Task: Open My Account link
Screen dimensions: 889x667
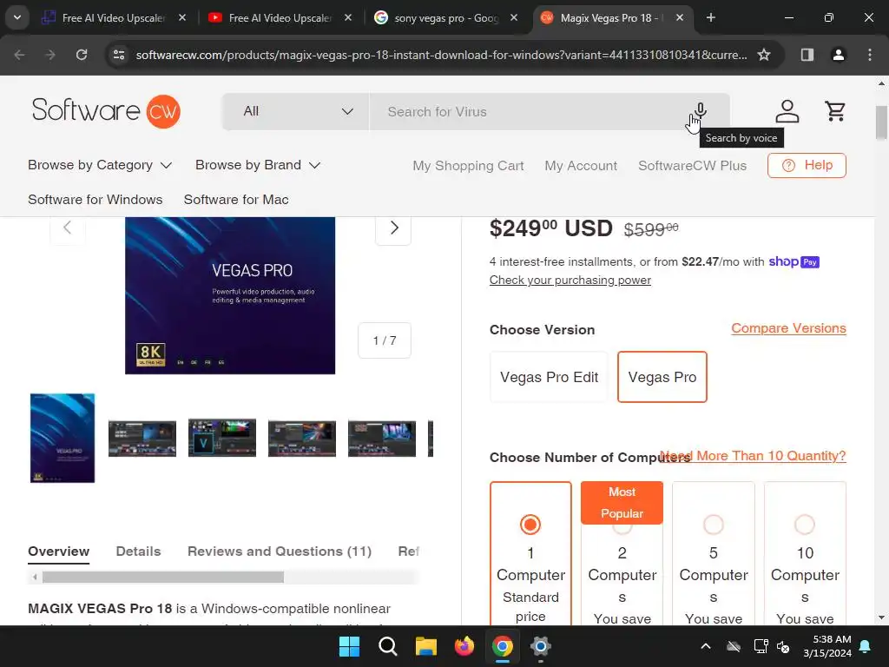Action: point(581,166)
